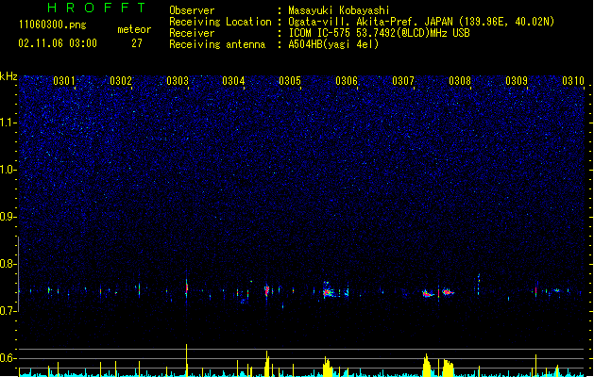The image size is (594, 377).
Task: Click the bright echo just before 0306
Action: pos(328,290)
